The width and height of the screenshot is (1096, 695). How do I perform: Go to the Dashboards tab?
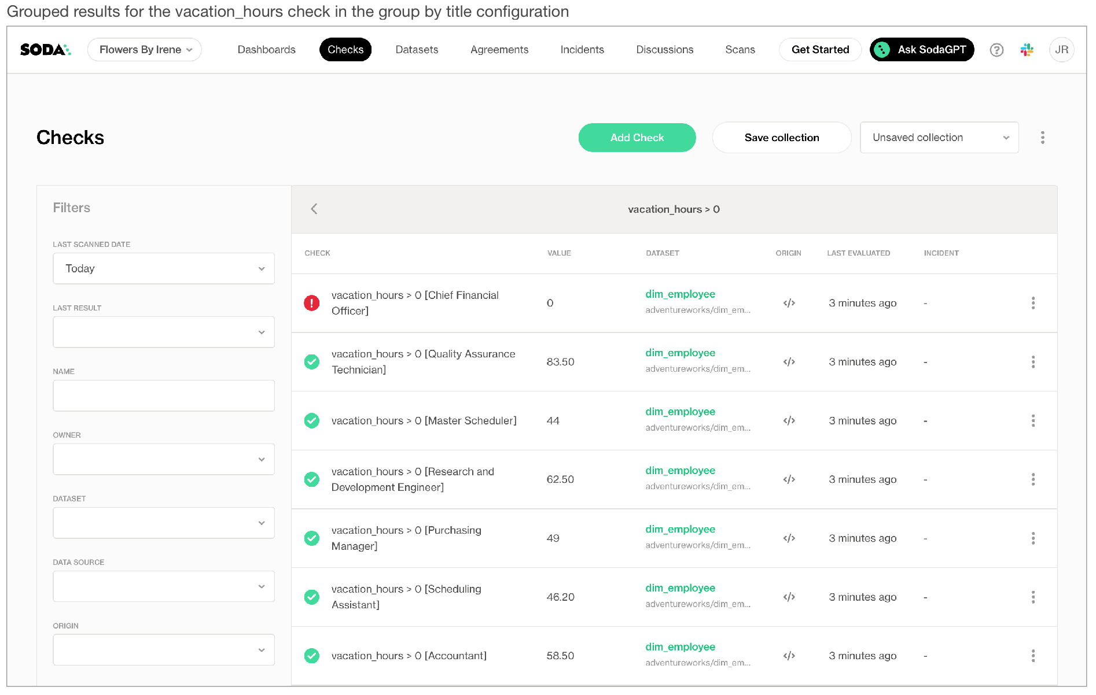(x=266, y=50)
